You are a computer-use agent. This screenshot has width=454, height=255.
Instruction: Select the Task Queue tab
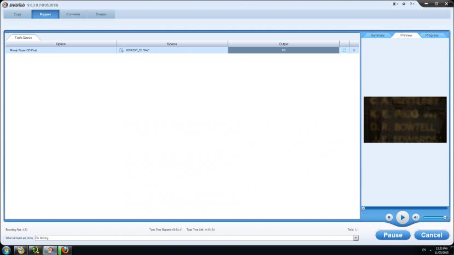point(23,38)
